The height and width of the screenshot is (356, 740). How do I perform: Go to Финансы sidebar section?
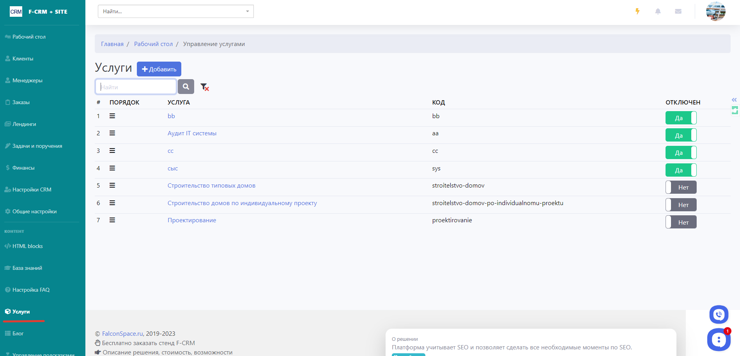(23, 168)
